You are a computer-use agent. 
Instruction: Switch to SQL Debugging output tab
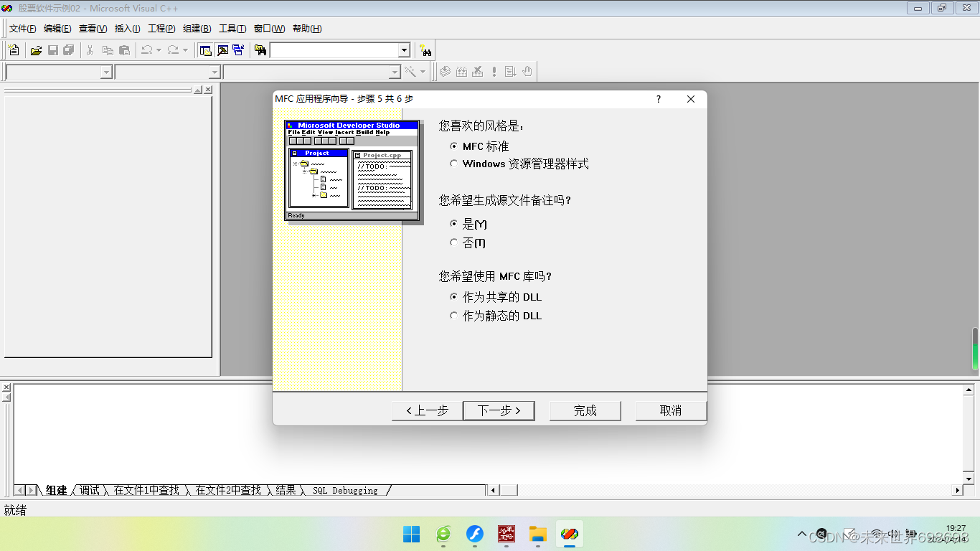[345, 490]
